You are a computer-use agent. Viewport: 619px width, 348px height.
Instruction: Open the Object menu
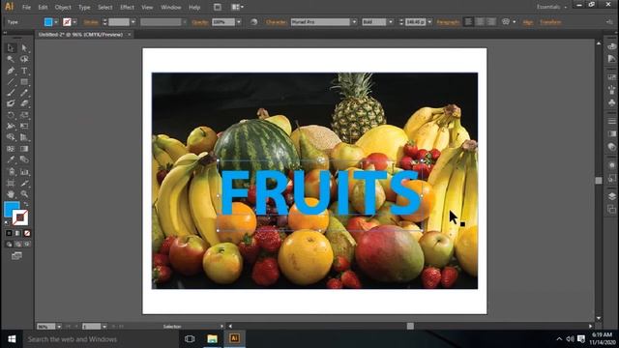pyautogui.click(x=63, y=7)
